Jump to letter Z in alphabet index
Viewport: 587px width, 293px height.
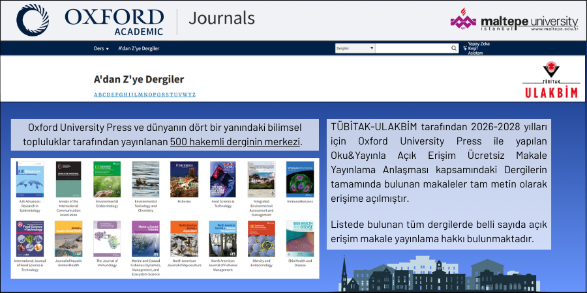pos(194,94)
